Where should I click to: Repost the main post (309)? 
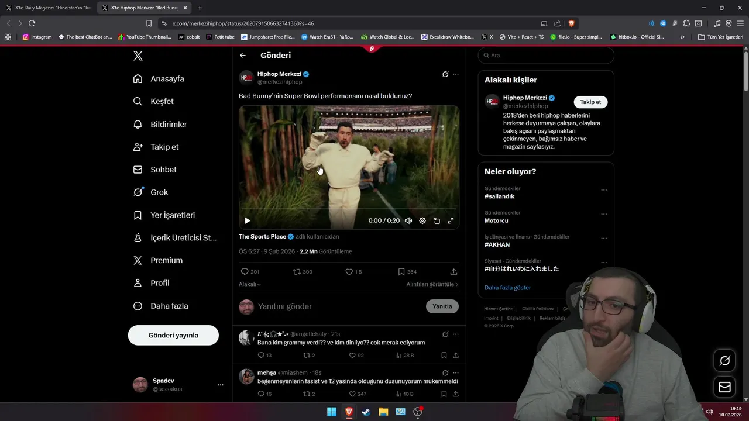click(303, 272)
